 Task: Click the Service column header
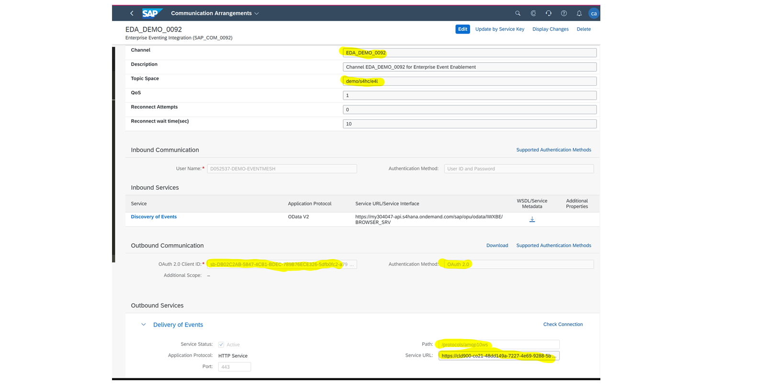click(139, 204)
